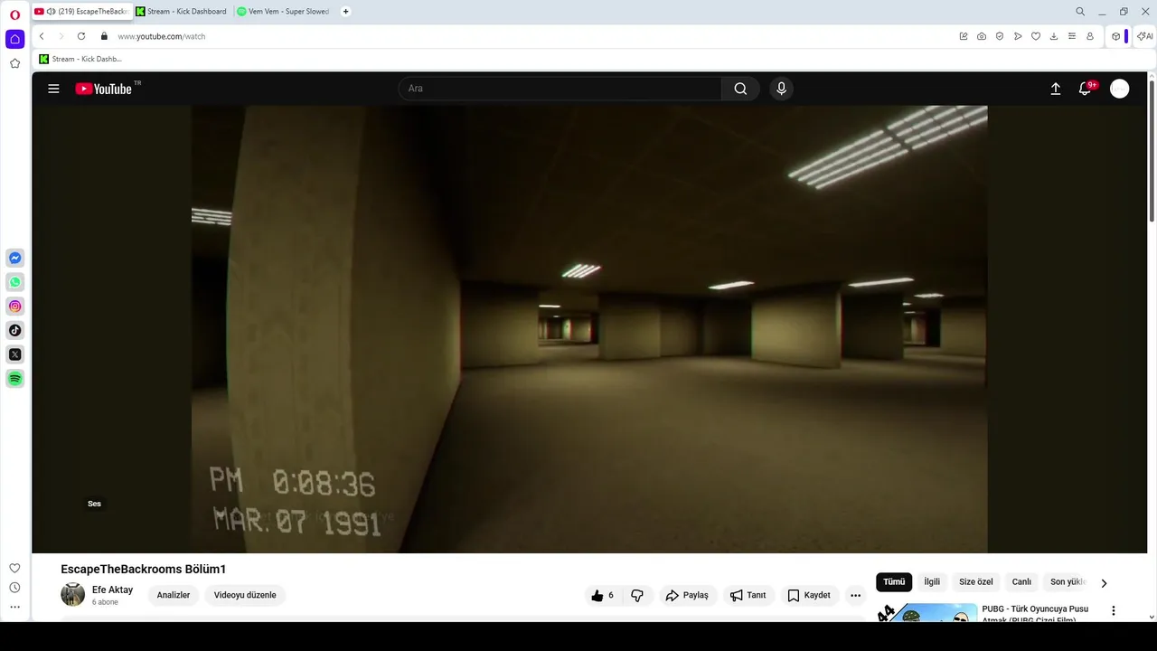This screenshot has width=1157, height=651.
Task: Open the PUBG Türk Oyuncuya Pusu thumbnail
Action: [x=927, y=612]
